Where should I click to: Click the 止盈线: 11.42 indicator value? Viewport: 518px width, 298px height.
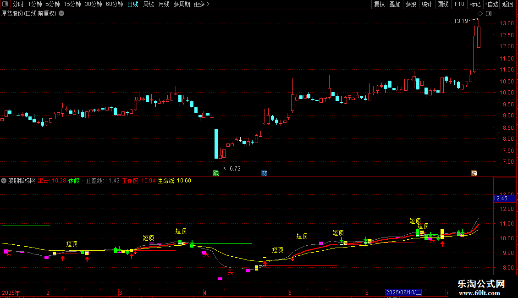[x=103, y=181]
